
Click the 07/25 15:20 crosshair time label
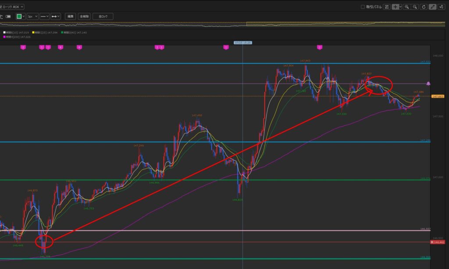(243, 42)
